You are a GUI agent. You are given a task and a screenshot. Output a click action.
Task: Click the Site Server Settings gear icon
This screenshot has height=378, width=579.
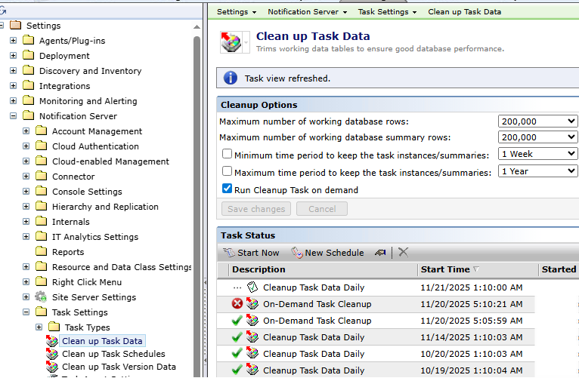coord(41,297)
